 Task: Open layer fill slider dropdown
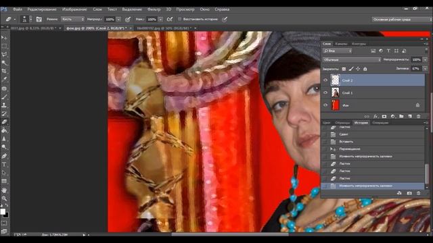click(426, 69)
